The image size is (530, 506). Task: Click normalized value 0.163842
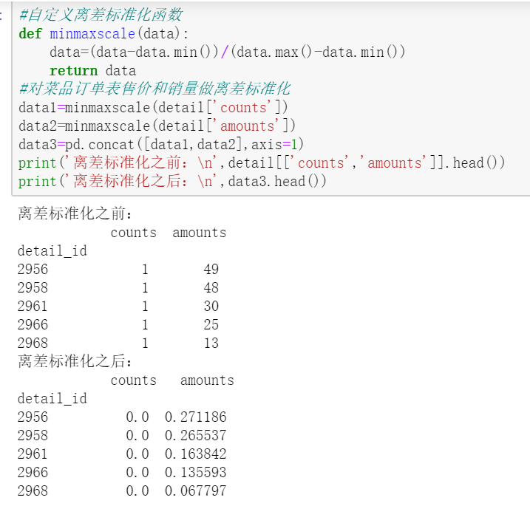(196, 454)
